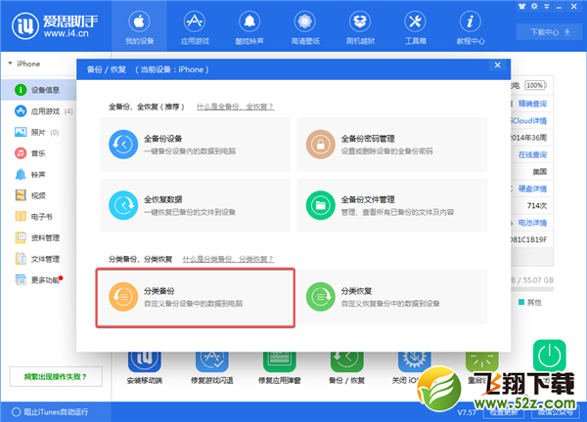Click the 安装移动端 shortcut icon
Viewport: 587px width, 422px height.
click(145, 360)
